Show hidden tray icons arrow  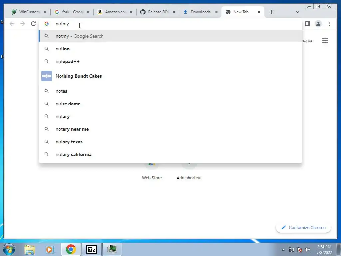[x=283, y=250]
